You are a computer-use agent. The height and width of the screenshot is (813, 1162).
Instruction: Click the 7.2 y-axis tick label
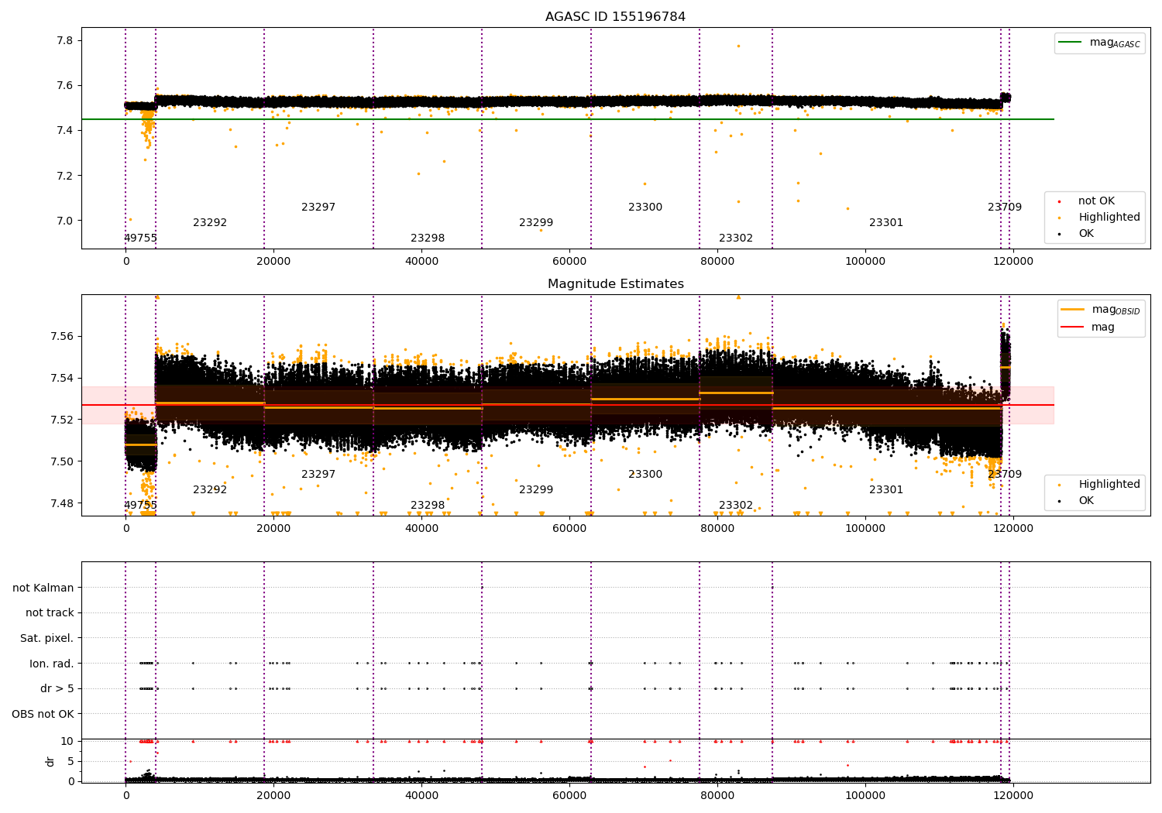point(67,176)
